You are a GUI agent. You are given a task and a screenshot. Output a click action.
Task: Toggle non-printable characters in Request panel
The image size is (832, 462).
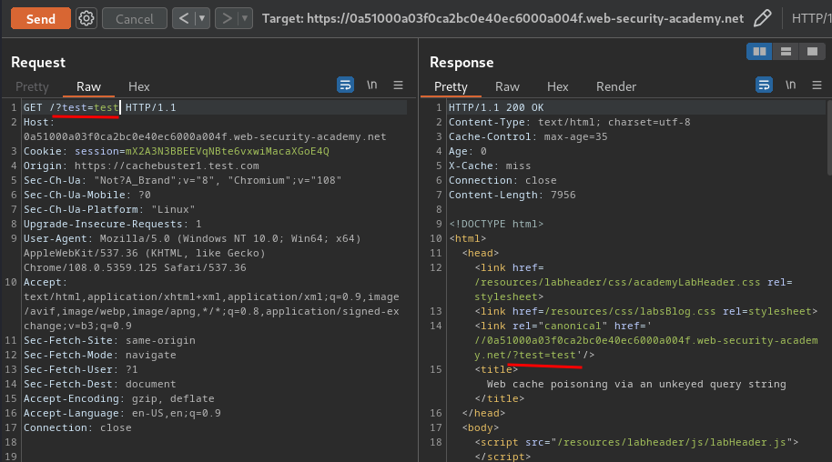[x=372, y=85]
